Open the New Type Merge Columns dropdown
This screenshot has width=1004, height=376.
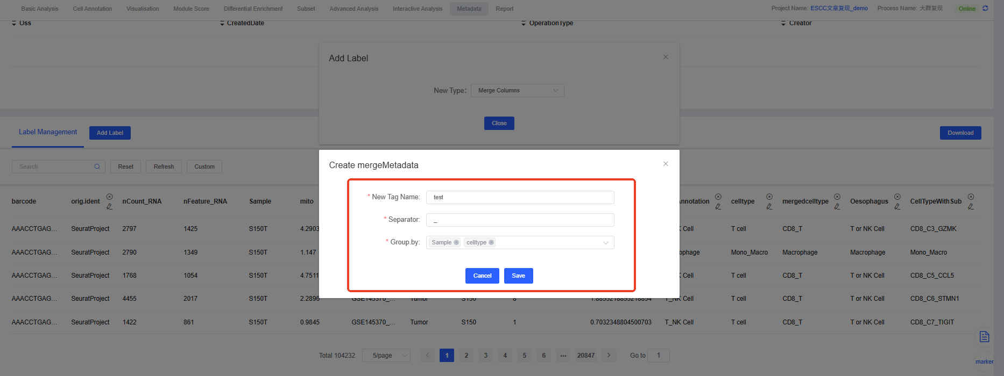(x=517, y=90)
